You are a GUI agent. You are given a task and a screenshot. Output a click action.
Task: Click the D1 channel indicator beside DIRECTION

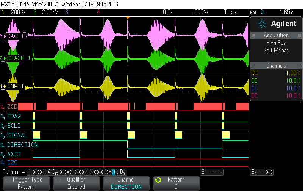(3, 145)
